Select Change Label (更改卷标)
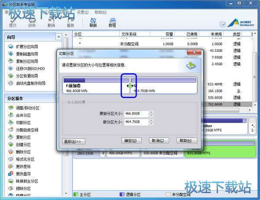Viewport: 260px width, 200px height. click(x=19, y=166)
